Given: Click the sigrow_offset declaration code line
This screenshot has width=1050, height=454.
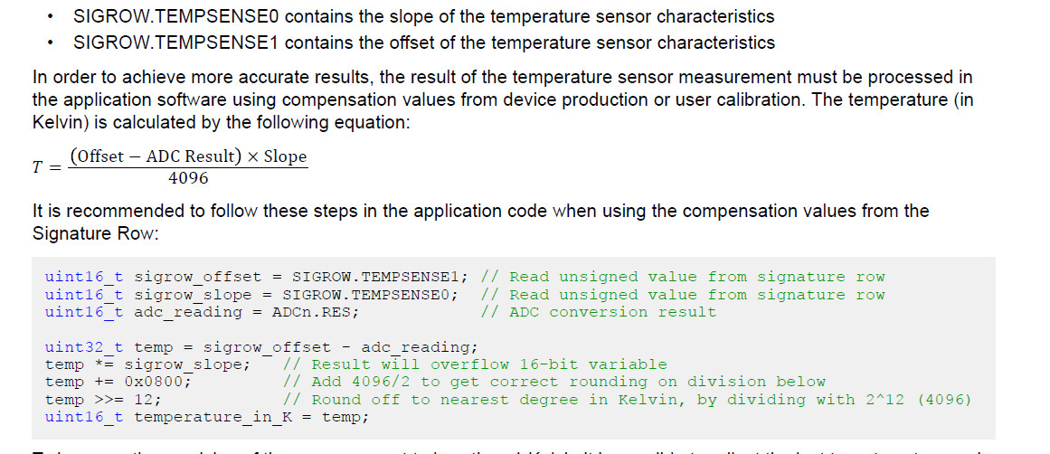Looking at the screenshot, I should [x=465, y=278].
